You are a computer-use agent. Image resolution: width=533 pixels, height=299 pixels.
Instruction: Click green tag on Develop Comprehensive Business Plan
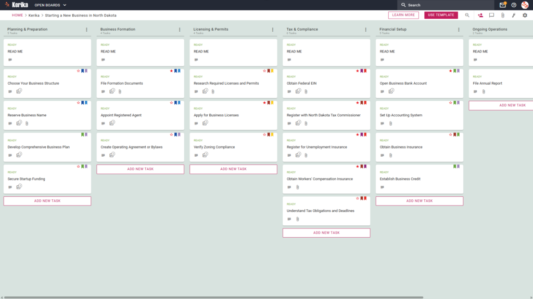click(83, 134)
